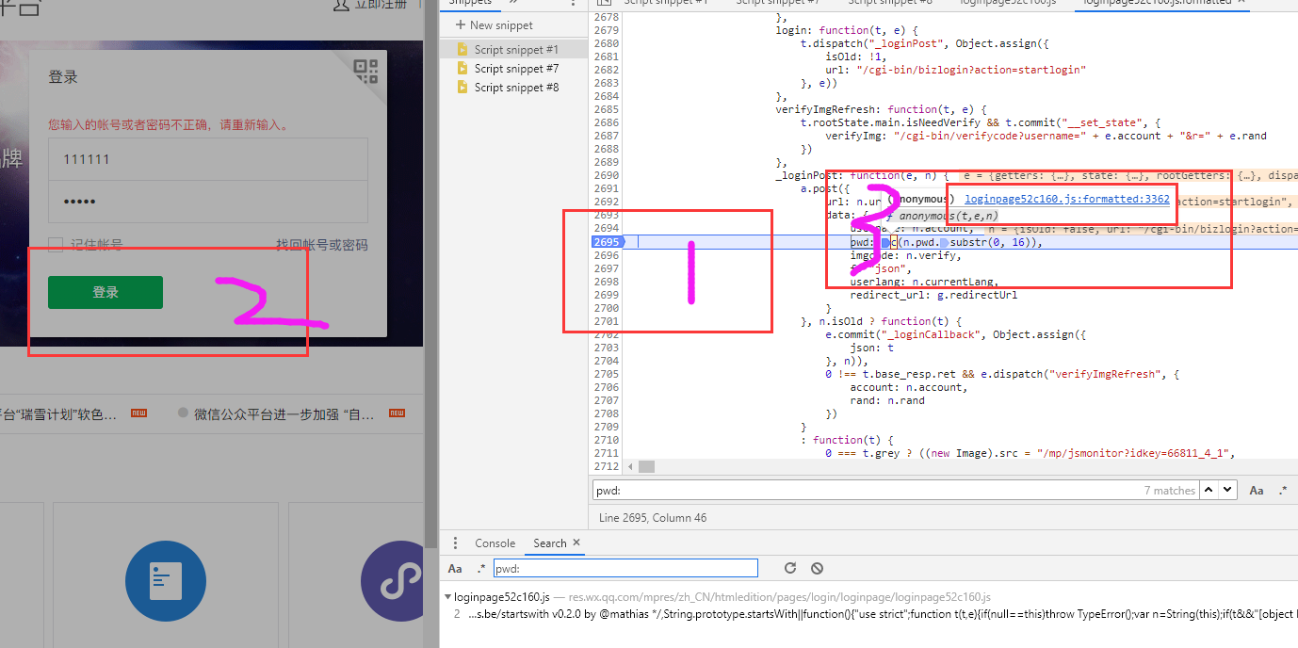Click the Line 2695, Column 46 status text
The height and width of the screenshot is (648, 1298).
pos(653,517)
